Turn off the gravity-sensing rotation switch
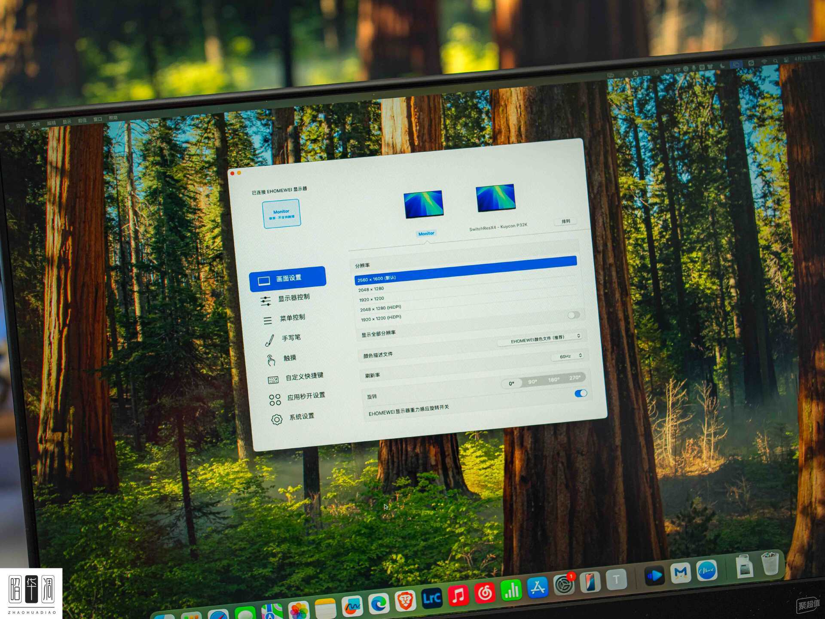The width and height of the screenshot is (825, 619). pos(581,393)
